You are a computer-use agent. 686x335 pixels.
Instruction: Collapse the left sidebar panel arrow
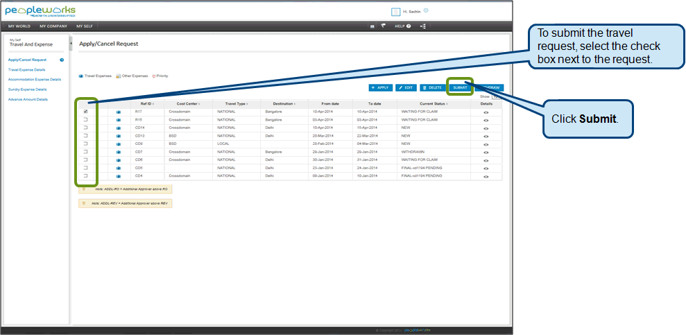(71, 44)
